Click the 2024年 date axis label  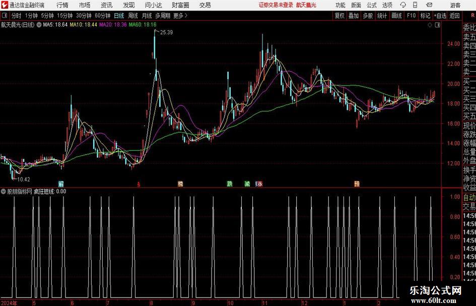coord(9,303)
